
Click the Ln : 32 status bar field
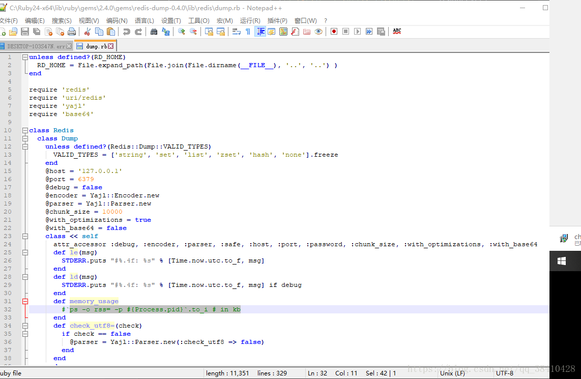coord(317,373)
